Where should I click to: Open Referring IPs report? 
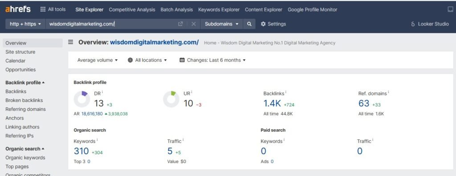tap(20, 136)
